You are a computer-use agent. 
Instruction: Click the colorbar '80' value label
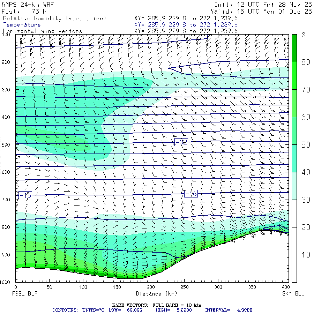pyautogui.click(x=306, y=62)
